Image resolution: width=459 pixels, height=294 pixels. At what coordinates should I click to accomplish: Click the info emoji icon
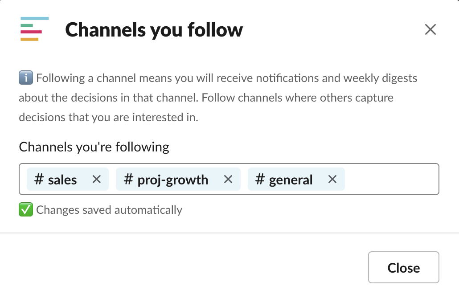coord(25,78)
